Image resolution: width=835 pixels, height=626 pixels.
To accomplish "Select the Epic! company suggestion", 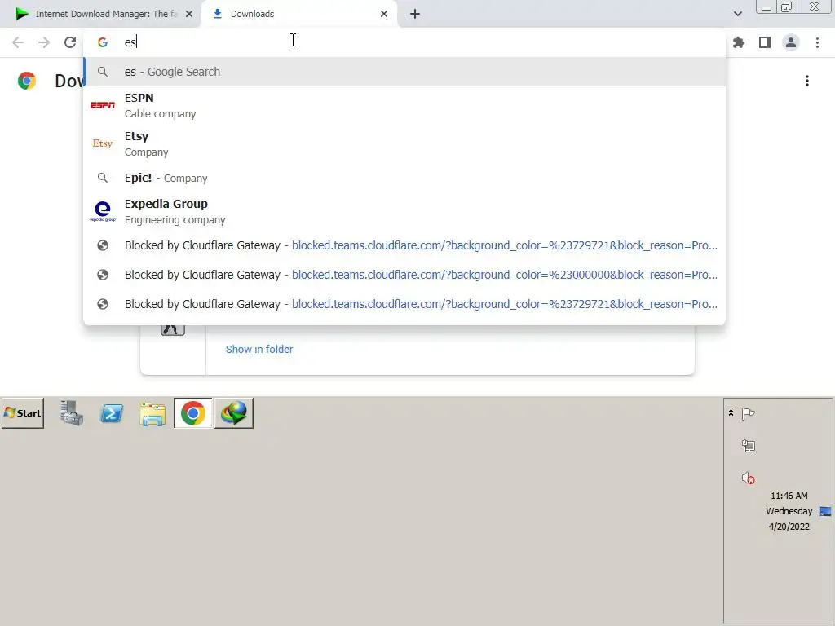I will (404, 178).
